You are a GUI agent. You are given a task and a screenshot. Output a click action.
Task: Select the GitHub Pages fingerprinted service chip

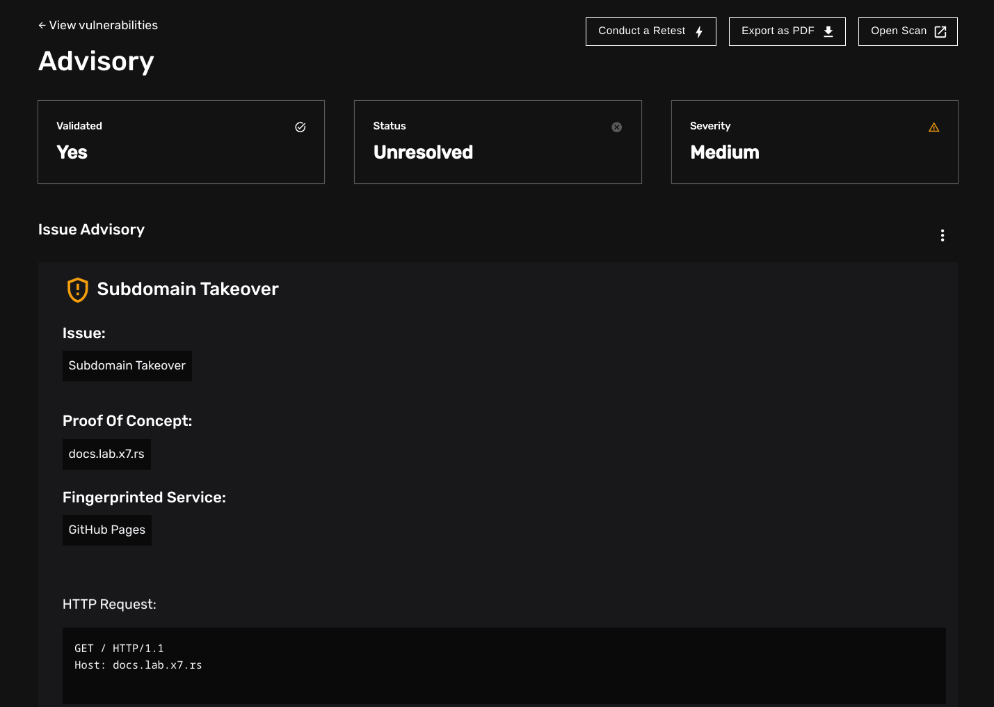[106, 530]
